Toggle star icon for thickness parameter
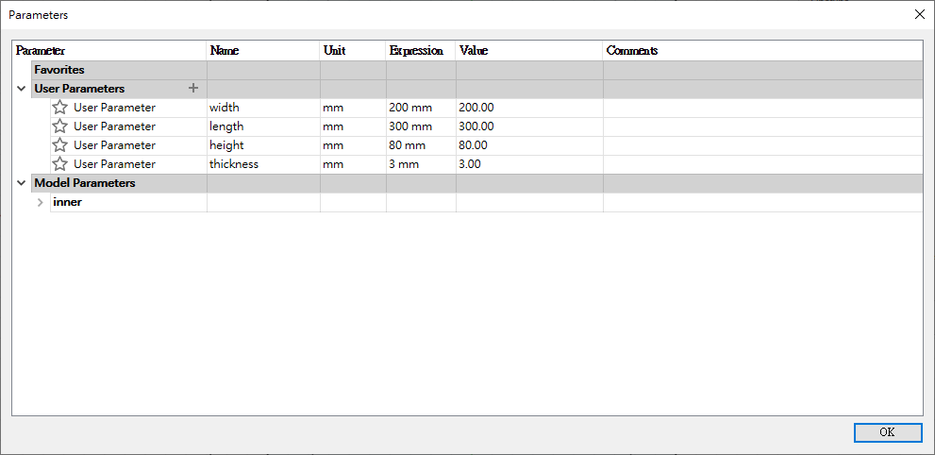The height and width of the screenshot is (455, 935). tap(60, 164)
